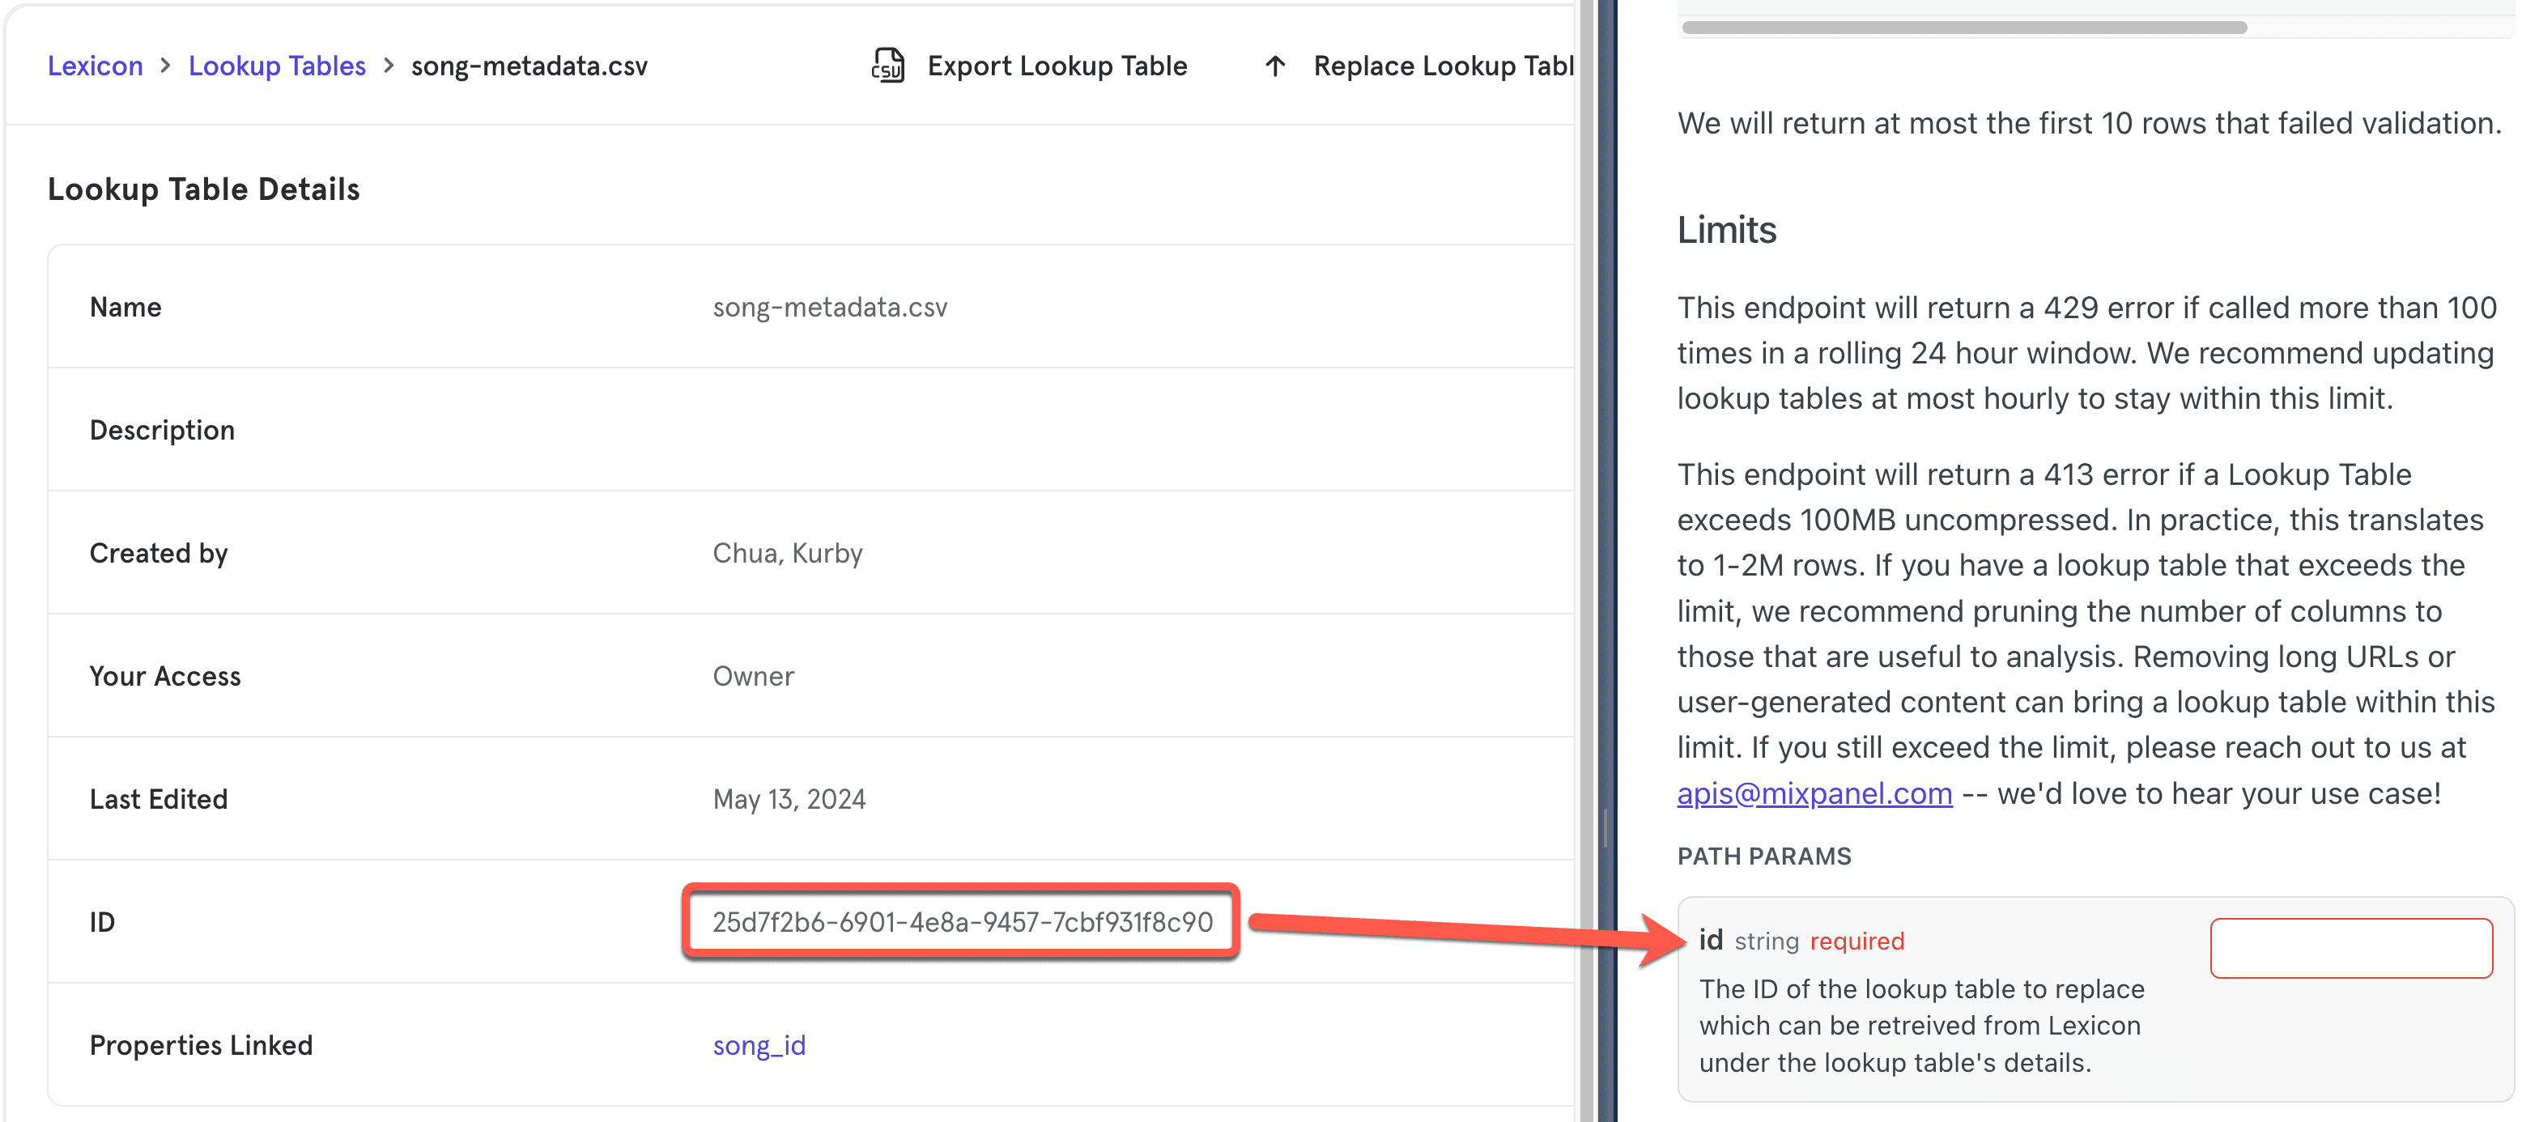This screenshot has height=1122, width=2539.
Task: Click Replace Lookup Table button
Action: pyautogui.click(x=1442, y=66)
